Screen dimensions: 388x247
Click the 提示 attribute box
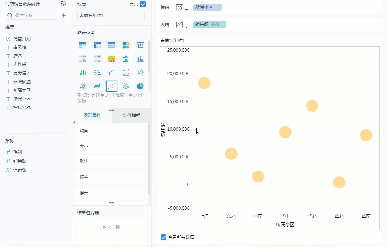[x=110, y=193]
